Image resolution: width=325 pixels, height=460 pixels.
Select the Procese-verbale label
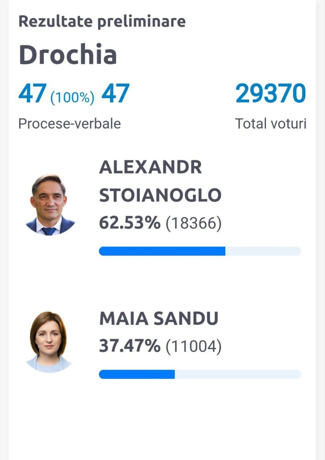point(69,124)
